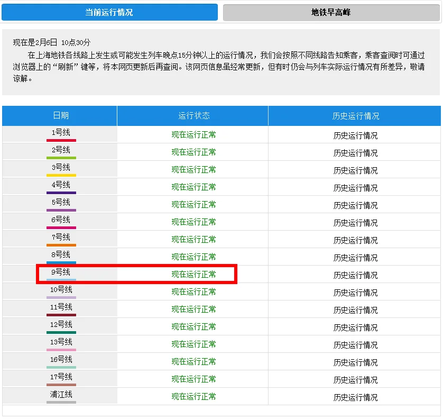Select the 4号线 line label
Image resolution: width=443 pixels, height=419 pixels.
pos(60,185)
